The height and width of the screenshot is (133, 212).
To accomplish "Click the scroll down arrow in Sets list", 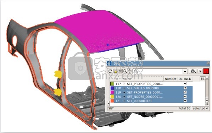I will (x=207, y=100).
